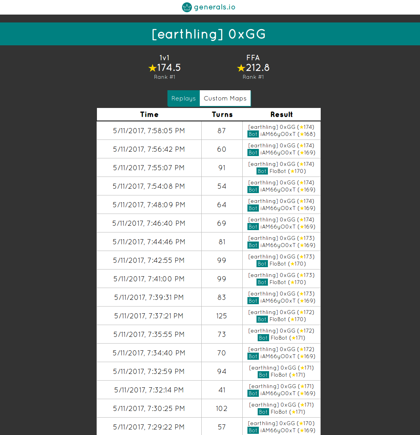This screenshot has width=420, height=435.
Task: Click the Bot badge in the 7:37:21 PM replay row
Action: click(262, 319)
